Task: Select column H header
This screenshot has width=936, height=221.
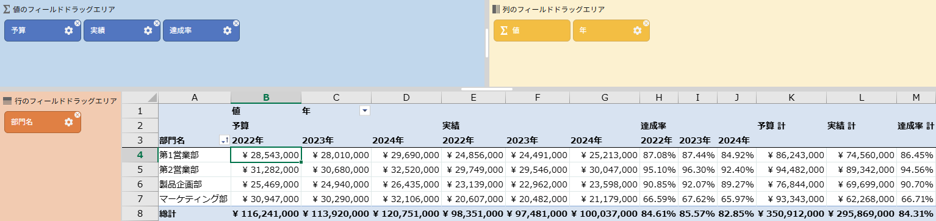Action: 659,98
